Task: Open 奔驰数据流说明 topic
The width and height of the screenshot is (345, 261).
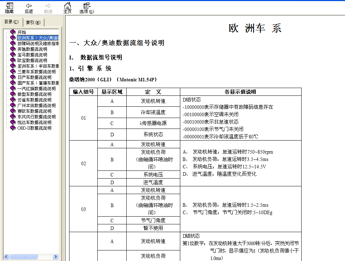Action: (x=32, y=49)
